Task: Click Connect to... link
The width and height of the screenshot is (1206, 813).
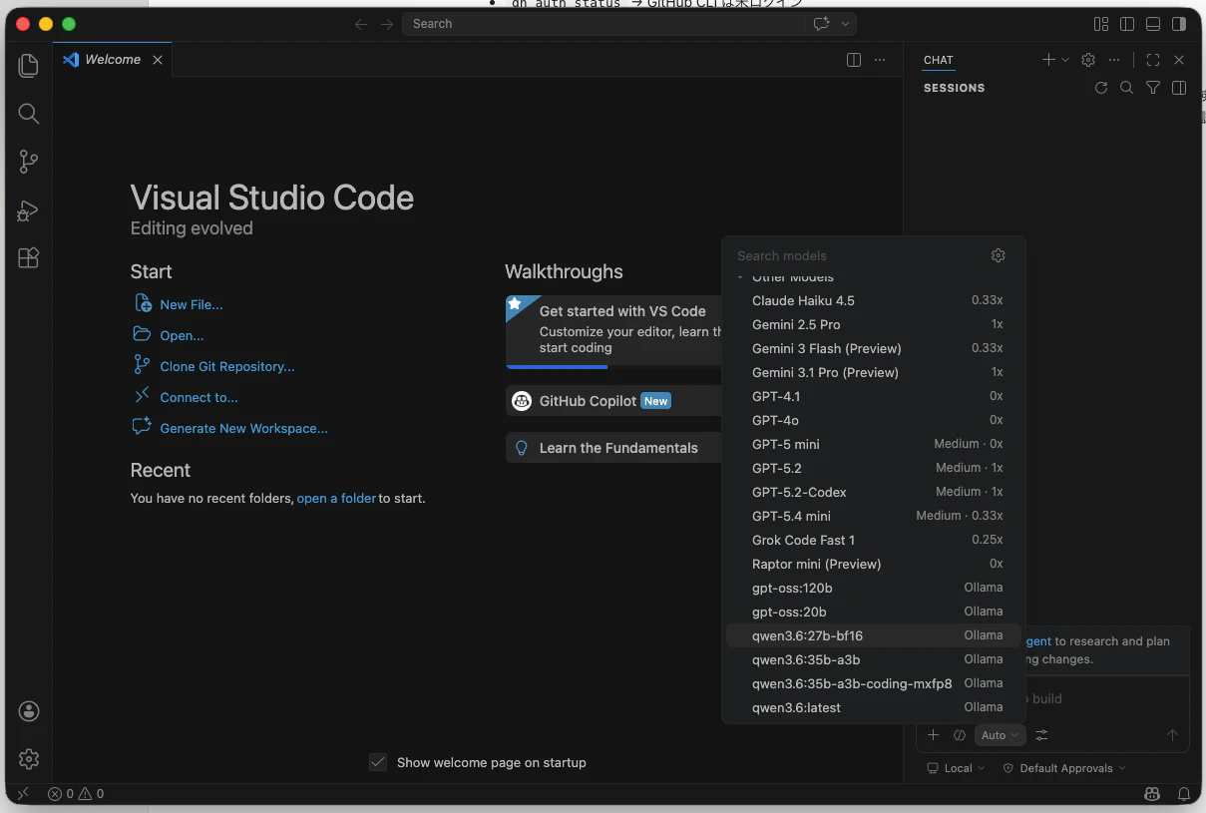Action: 199,397
